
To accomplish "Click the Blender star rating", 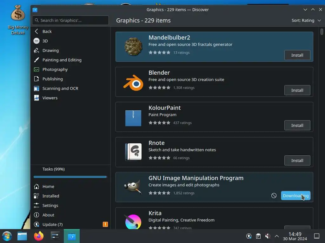I will [159, 88].
